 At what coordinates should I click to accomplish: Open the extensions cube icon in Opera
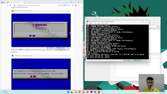click(73, 5)
